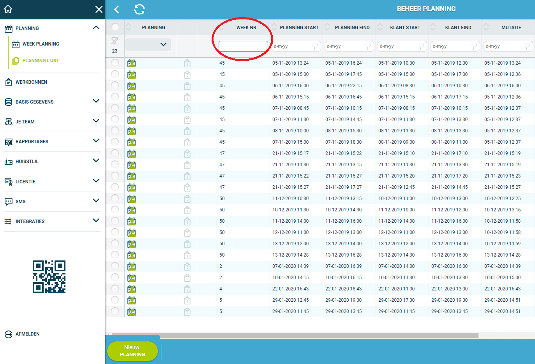This screenshot has width=535, height=364.
Task: Click the horizontal scrollbar below the table
Action: click(x=295, y=335)
